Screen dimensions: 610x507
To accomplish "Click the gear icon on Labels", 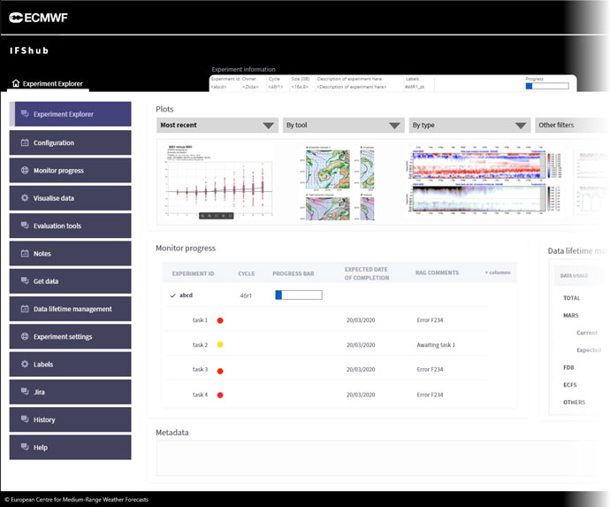I will [x=25, y=364].
